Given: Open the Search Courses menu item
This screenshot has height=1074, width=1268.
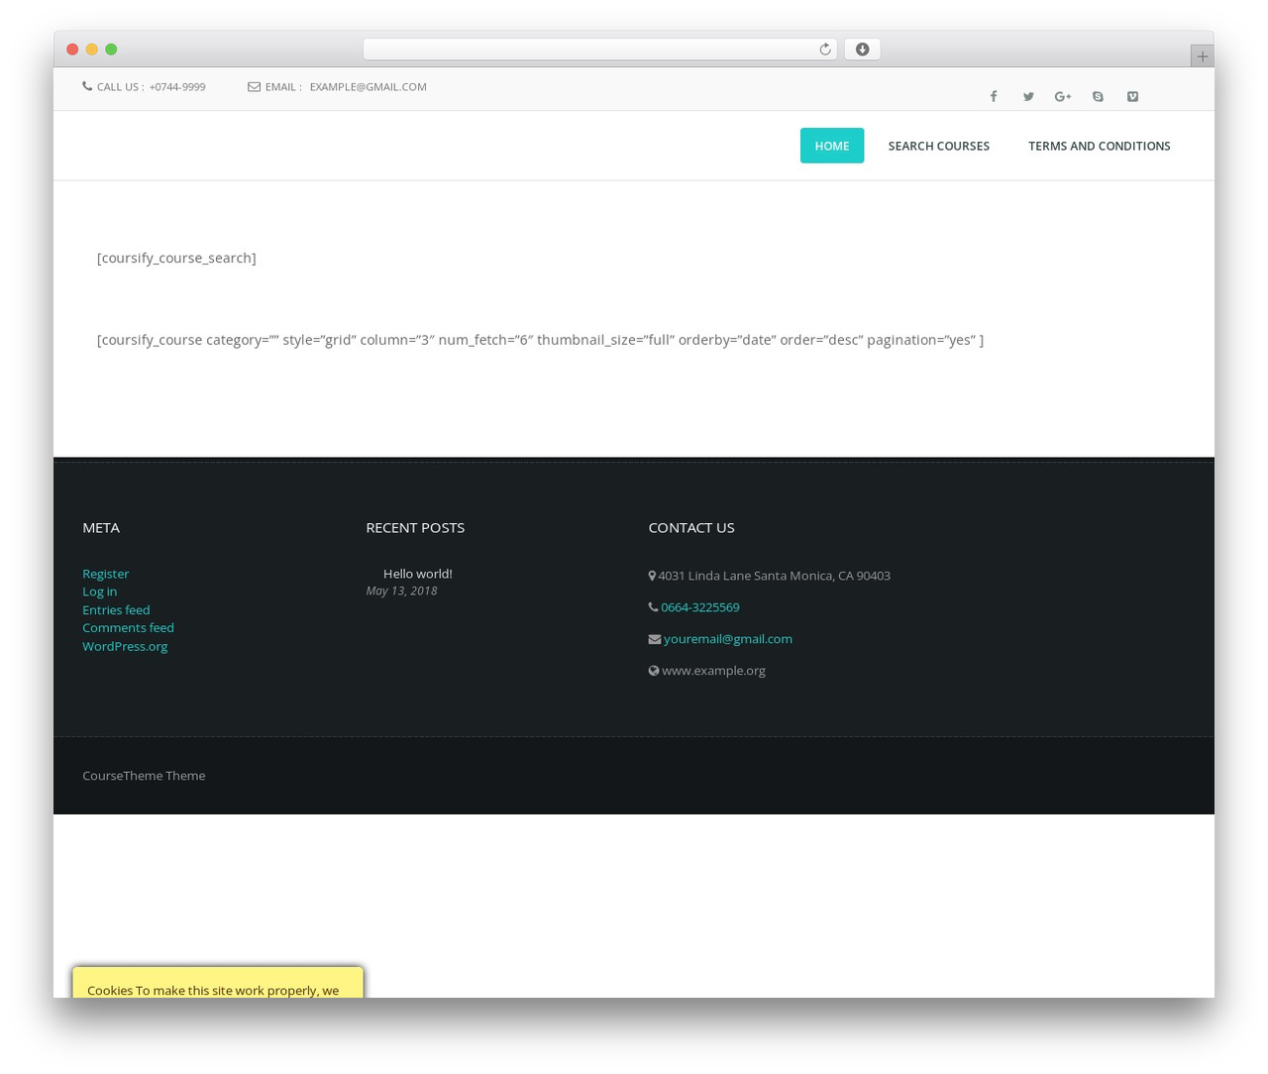Looking at the screenshot, I should (x=938, y=146).
